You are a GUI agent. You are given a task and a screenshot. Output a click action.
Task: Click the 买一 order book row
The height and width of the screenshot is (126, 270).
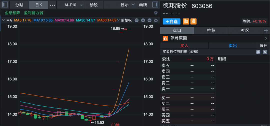[188, 98]
